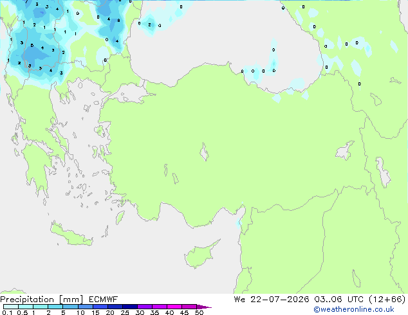The image size is (408, 315).
Task: Click the 40–45 mm magenta legend swatch
Action: [174, 307]
